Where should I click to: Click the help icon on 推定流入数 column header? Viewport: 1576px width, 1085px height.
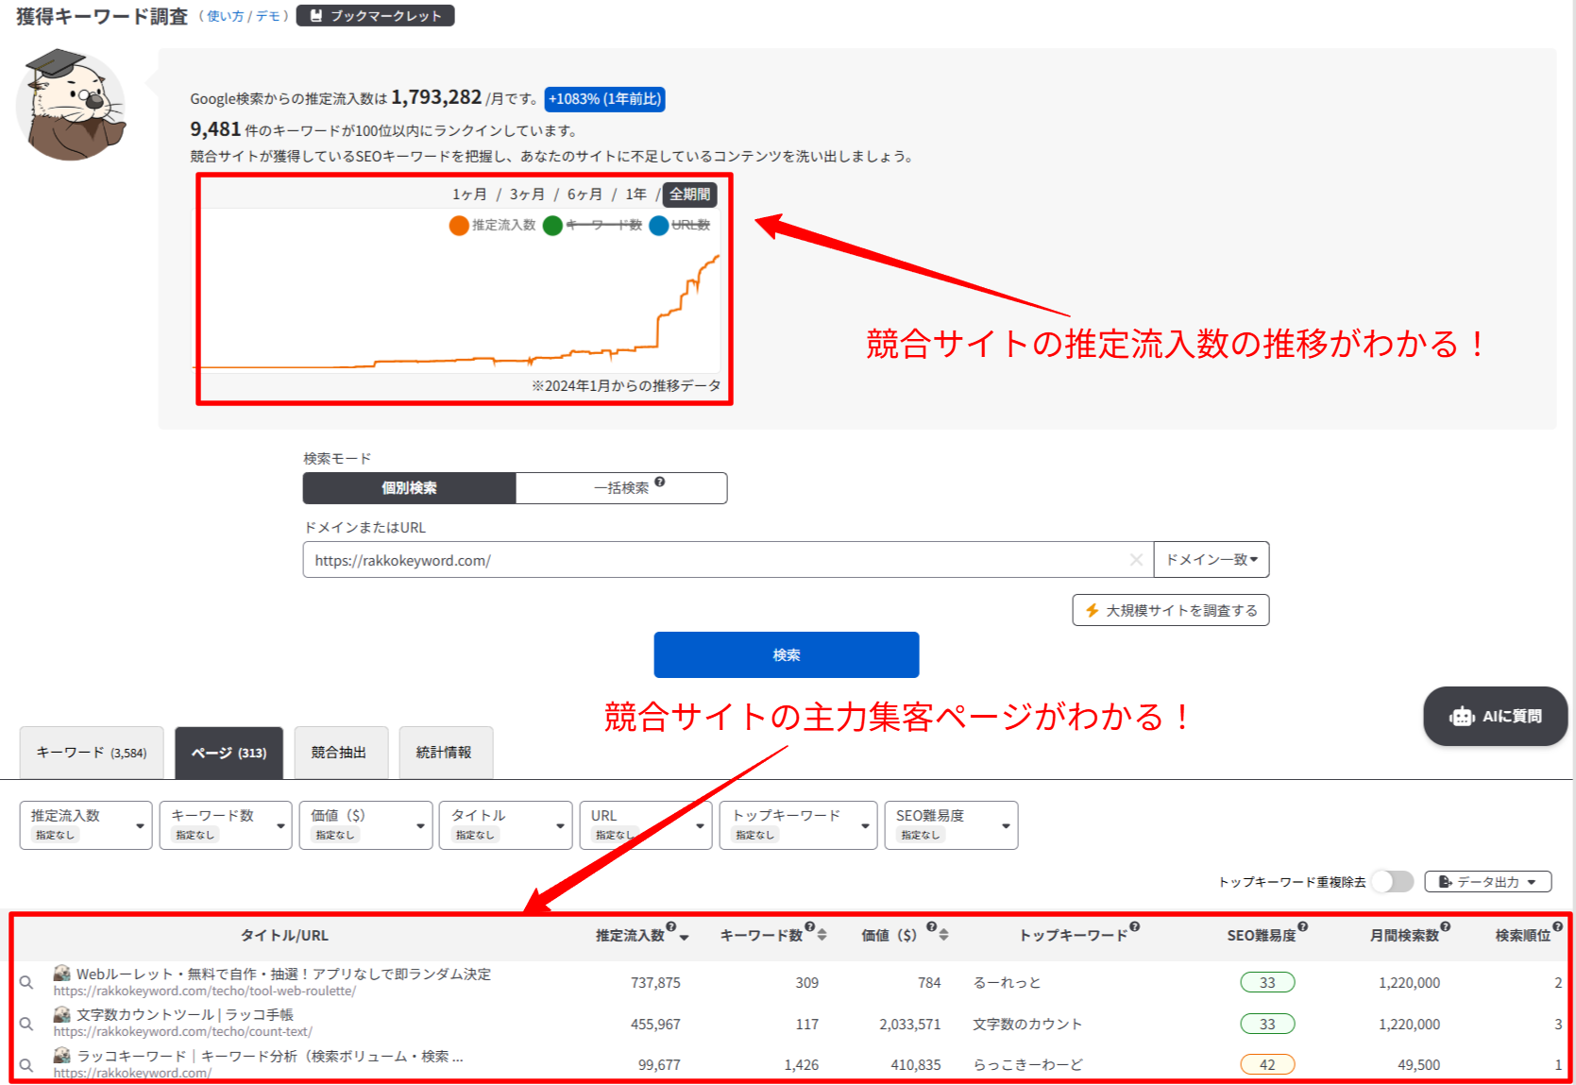coord(671,926)
